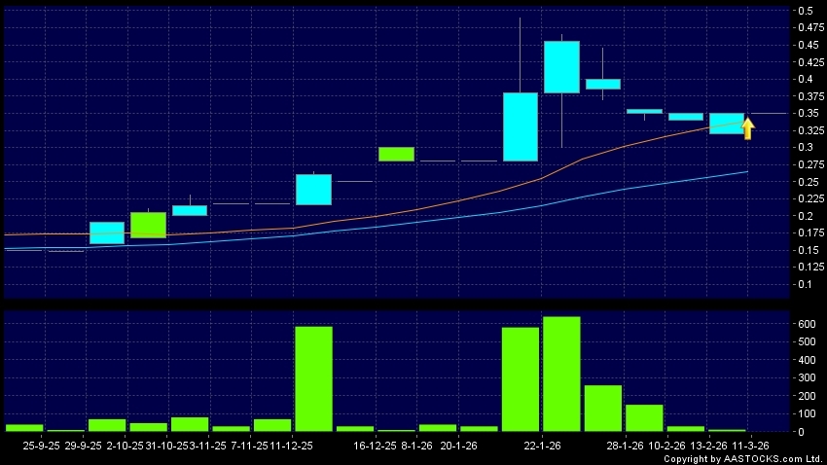Select the cyan candlestick above 11-12-25

313,190
